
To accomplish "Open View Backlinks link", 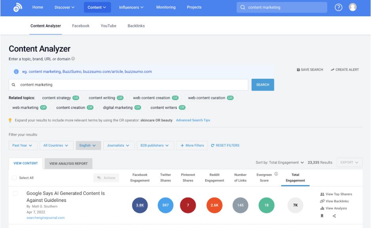I will [x=334, y=201].
